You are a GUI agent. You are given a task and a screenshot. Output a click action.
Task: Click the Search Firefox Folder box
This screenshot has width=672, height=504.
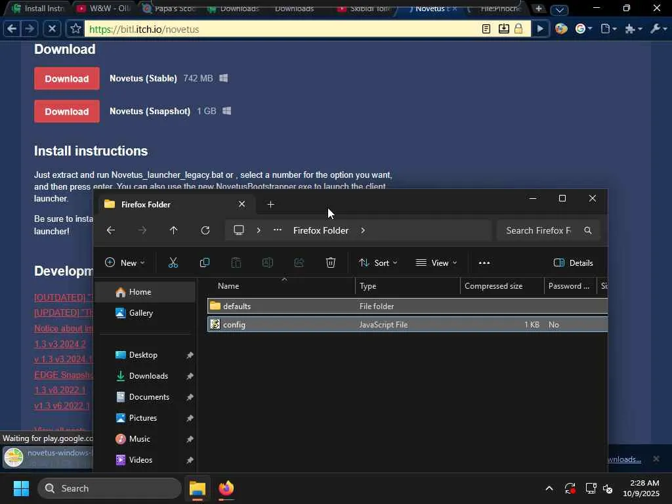(x=548, y=230)
